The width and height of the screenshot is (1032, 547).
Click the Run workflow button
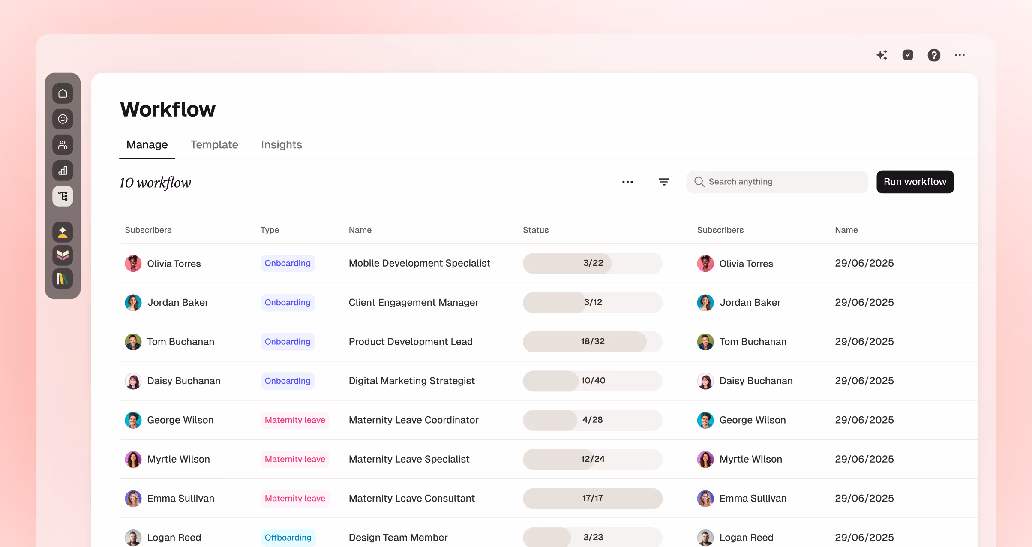pos(915,182)
